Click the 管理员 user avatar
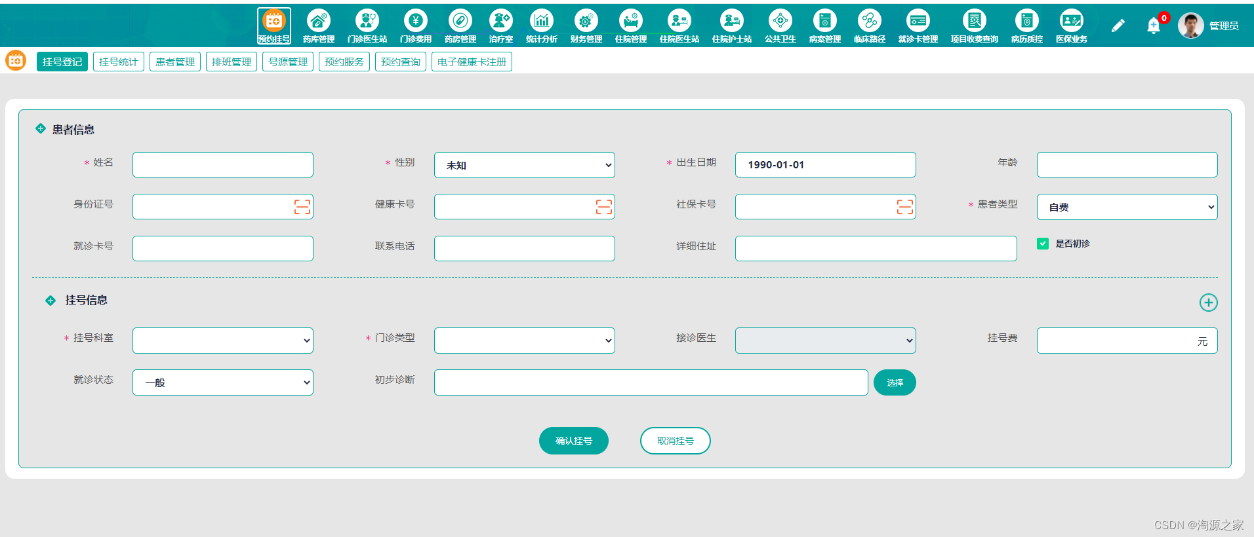Viewport: 1254px width, 537px height. pos(1191,26)
